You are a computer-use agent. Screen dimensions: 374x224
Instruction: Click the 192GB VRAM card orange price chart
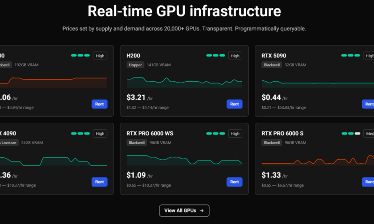53,82
